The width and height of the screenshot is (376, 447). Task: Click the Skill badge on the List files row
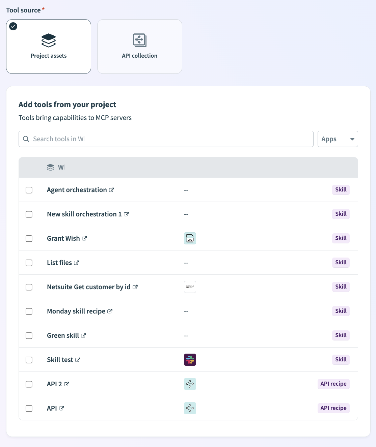click(x=341, y=262)
